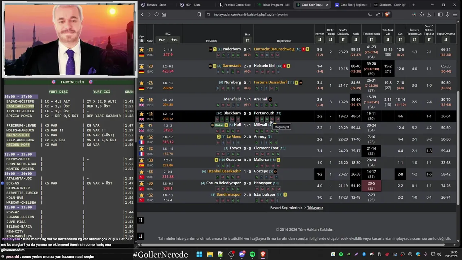The height and width of the screenshot is (260, 462).
Task: Click Paderborn RXG value 347.9
Action: pyautogui.click(x=168, y=55)
